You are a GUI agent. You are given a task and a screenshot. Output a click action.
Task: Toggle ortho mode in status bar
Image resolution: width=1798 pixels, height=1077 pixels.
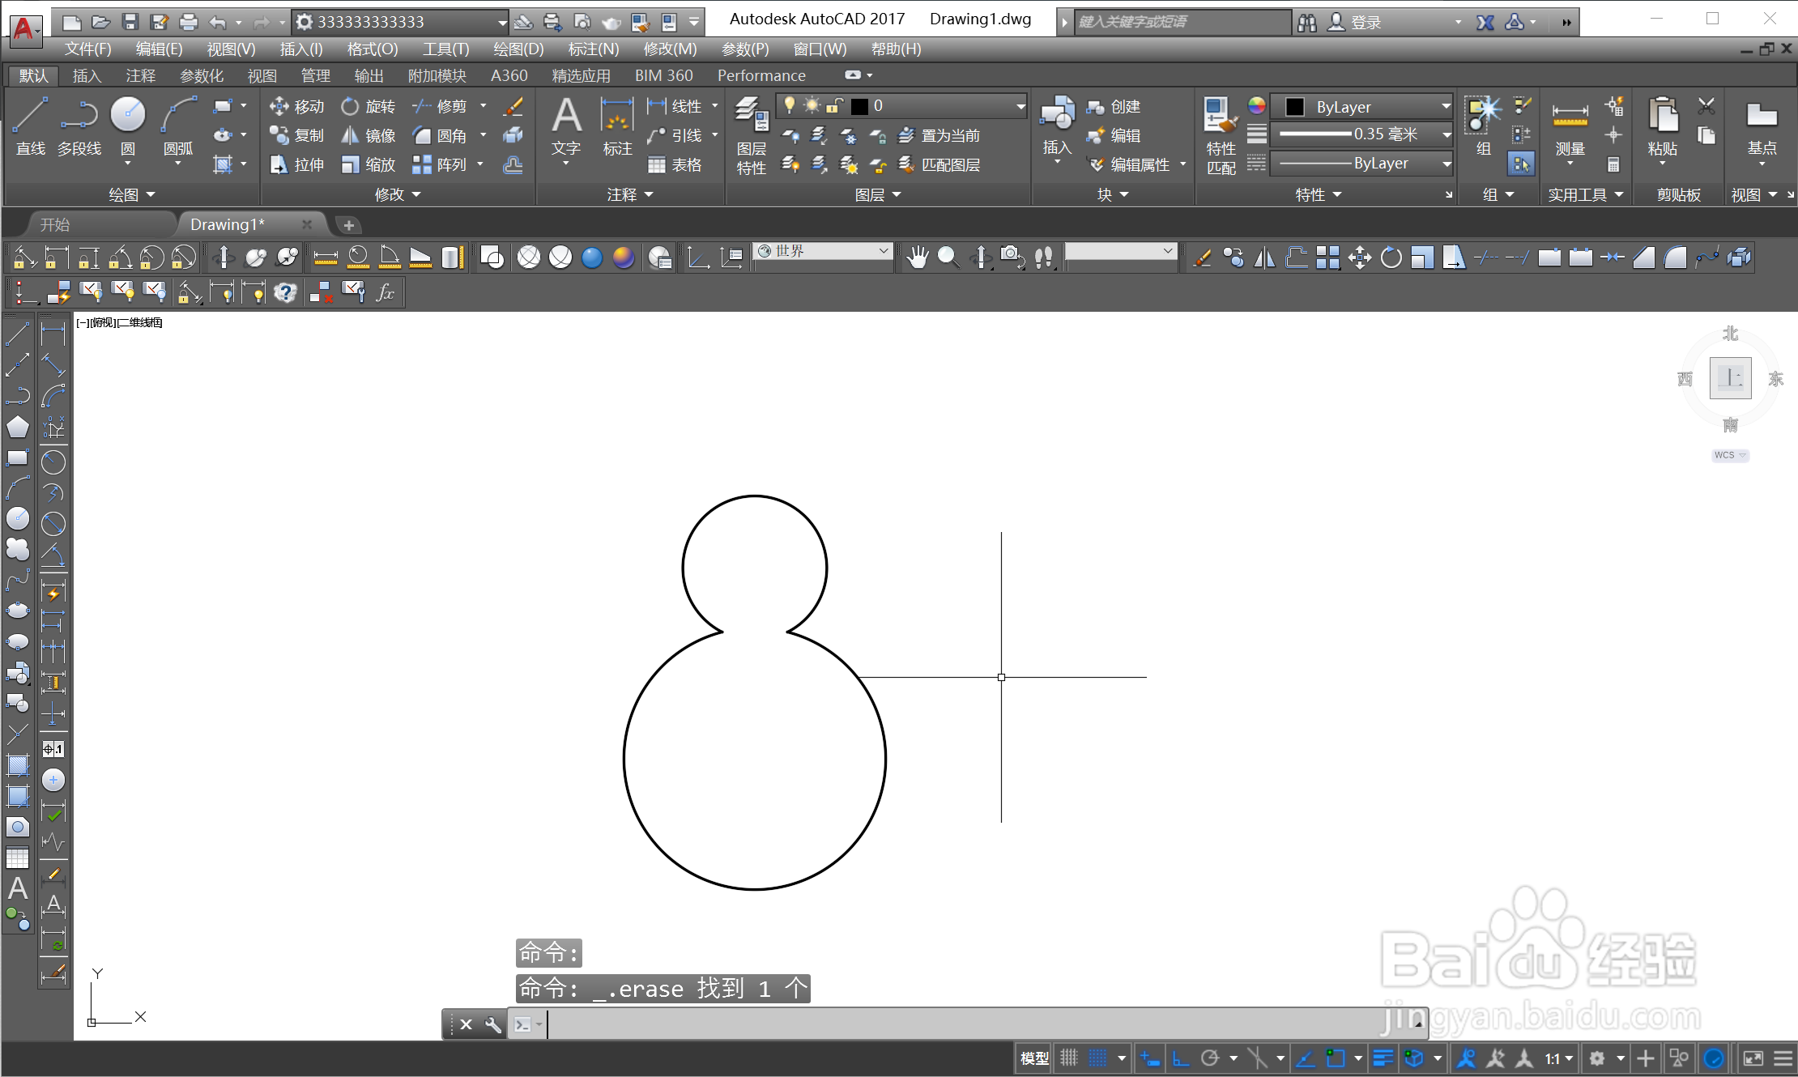[1181, 1058]
